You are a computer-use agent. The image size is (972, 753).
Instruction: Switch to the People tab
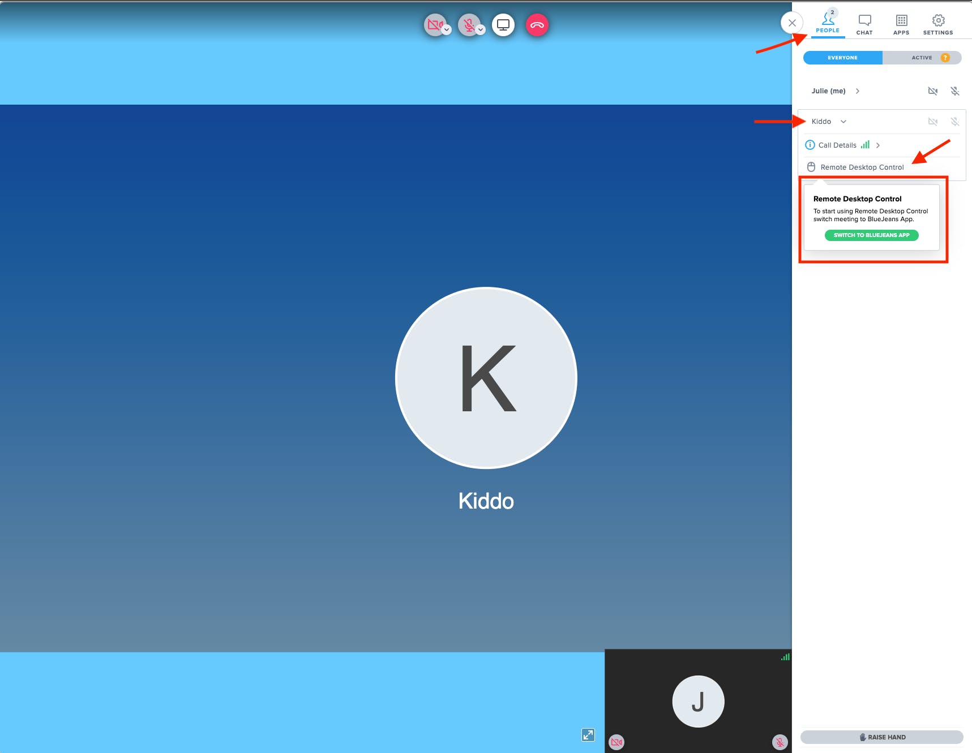pos(828,23)
